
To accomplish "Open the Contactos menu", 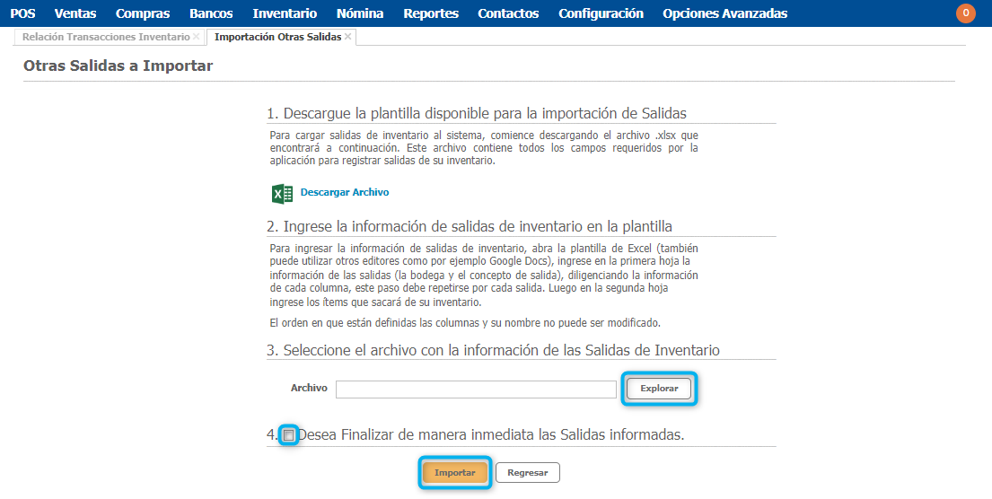I will pyautogui.click(x=508, y=13).
